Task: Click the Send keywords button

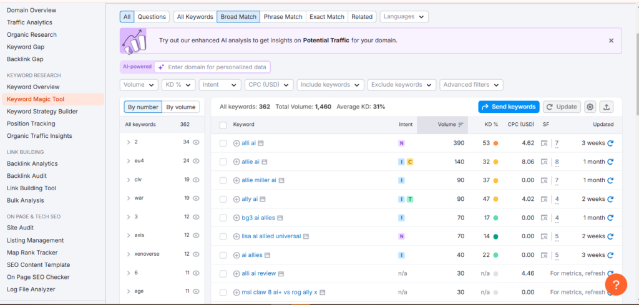Action: click(509, 107)
